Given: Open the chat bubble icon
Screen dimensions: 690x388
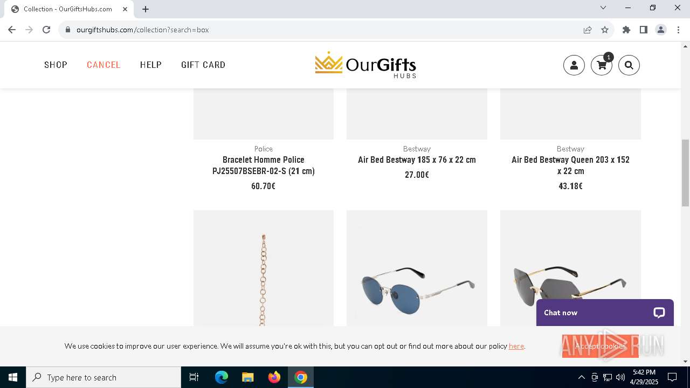Looking at the screenshot, I should 659,313.
